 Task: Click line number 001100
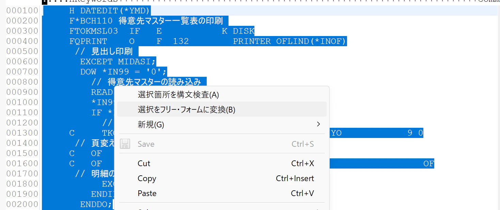click(22, 112)
